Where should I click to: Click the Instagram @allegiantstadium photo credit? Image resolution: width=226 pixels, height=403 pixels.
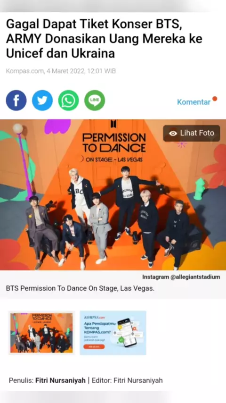[181, 277]
